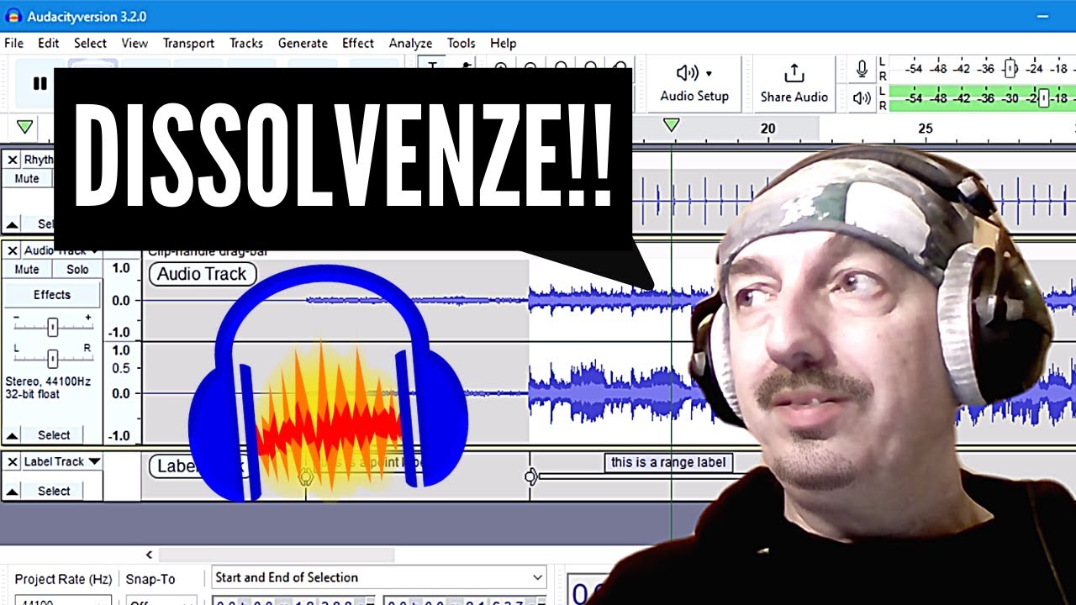Click the microphone record meter icon

pyautogui.click(x=862, y=69)
